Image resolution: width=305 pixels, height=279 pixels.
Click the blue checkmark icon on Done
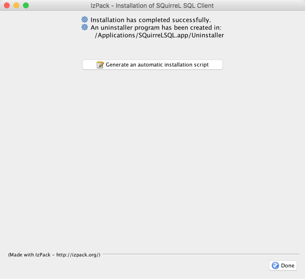click(275, 265)
